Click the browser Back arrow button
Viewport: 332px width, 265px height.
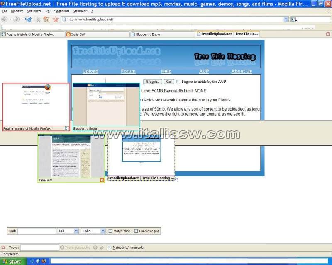click(x=5, y=19)
